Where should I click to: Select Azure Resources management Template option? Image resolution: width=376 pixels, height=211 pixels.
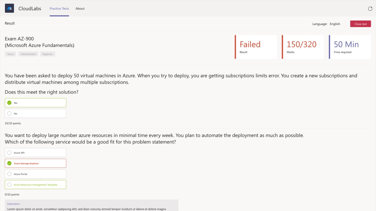coord(36,185)
